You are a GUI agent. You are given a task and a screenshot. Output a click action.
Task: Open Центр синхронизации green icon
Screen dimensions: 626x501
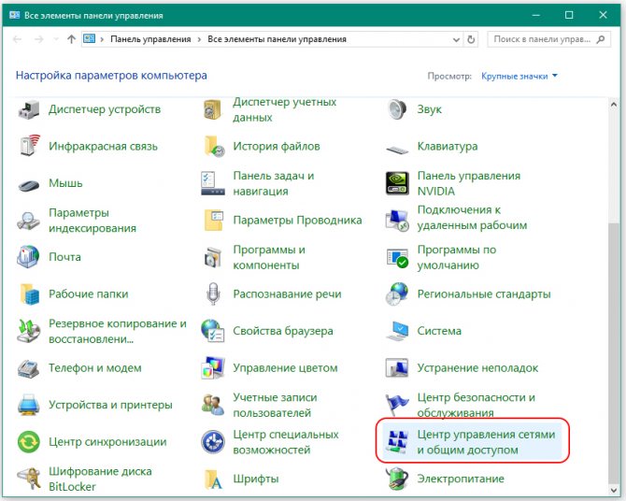pyautogui.click(x=28, y=442)
